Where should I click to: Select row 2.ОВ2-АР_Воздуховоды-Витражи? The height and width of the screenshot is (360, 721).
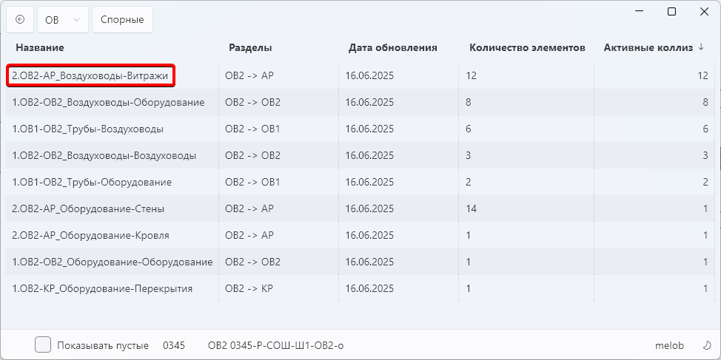pyautogui.click(x=360, y=75)
